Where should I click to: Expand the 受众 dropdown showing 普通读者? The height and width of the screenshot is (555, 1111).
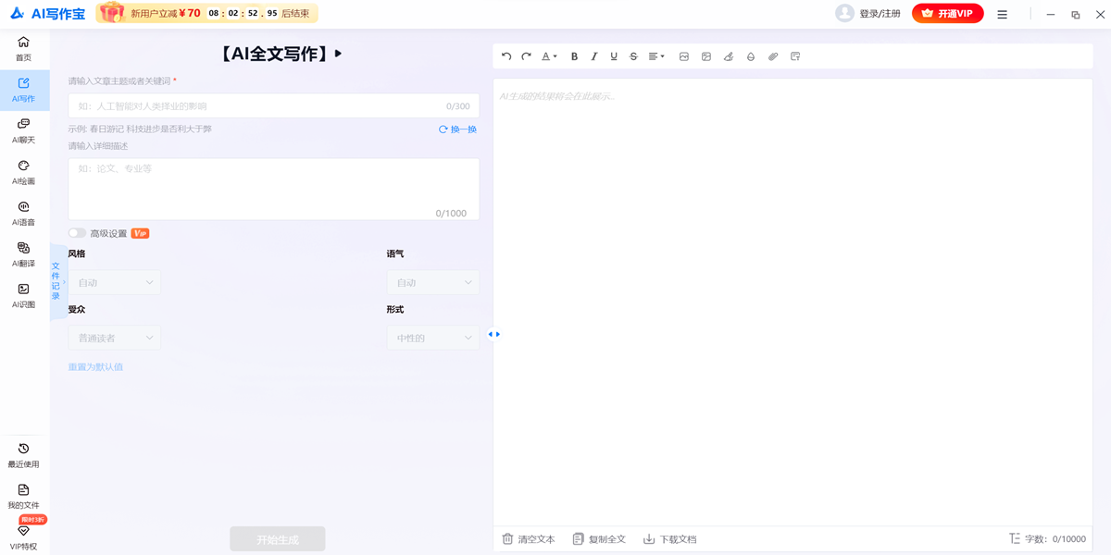(x=114, y=338)
